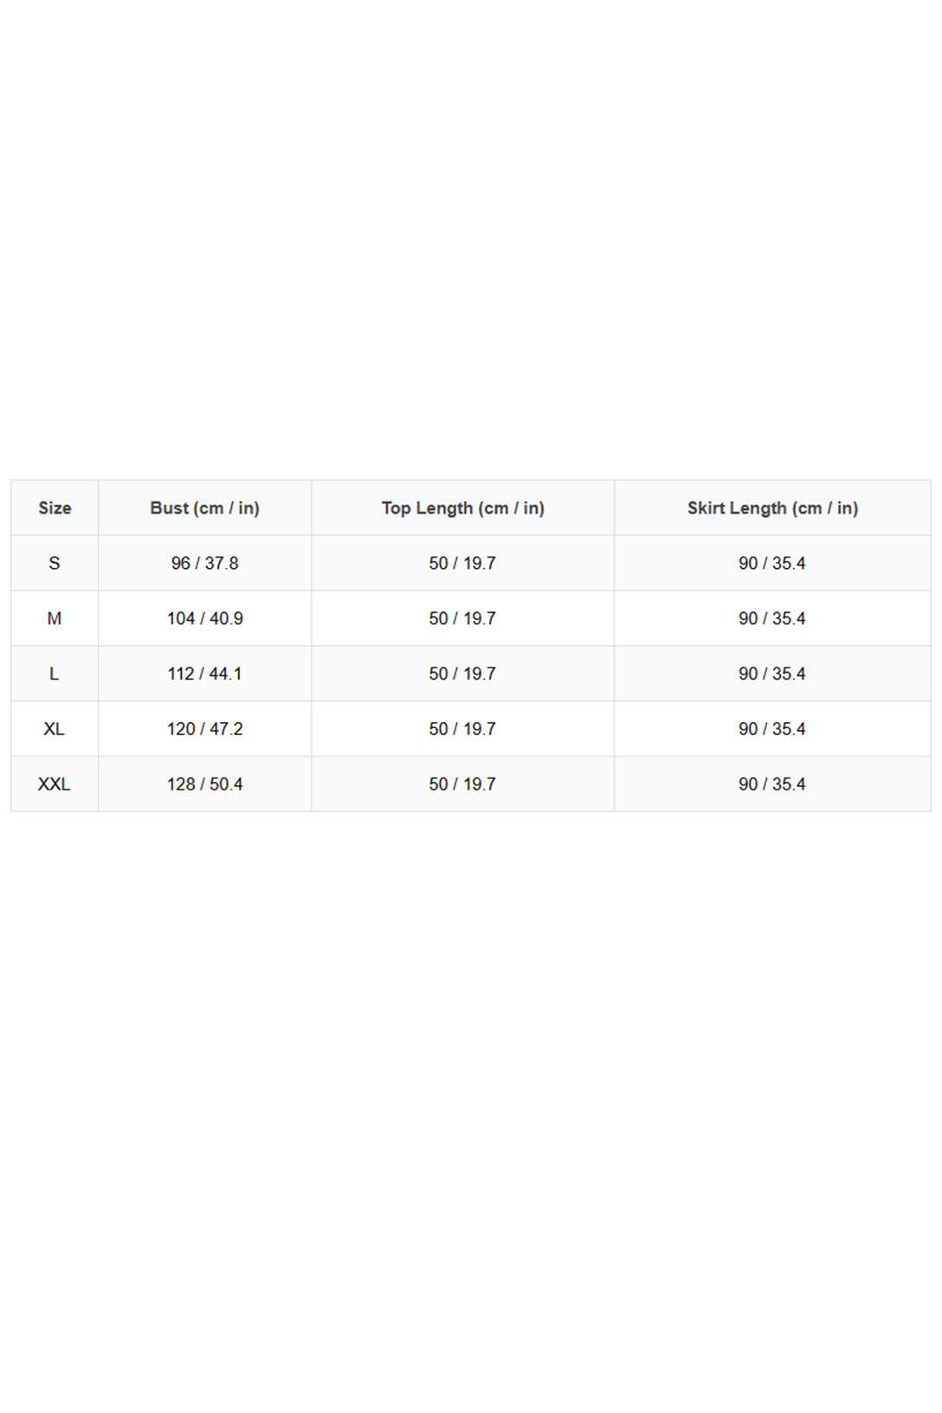Click bust value 128 / 50.4
The width and height of the screenshot is (942, 1413).
(205, 784)
